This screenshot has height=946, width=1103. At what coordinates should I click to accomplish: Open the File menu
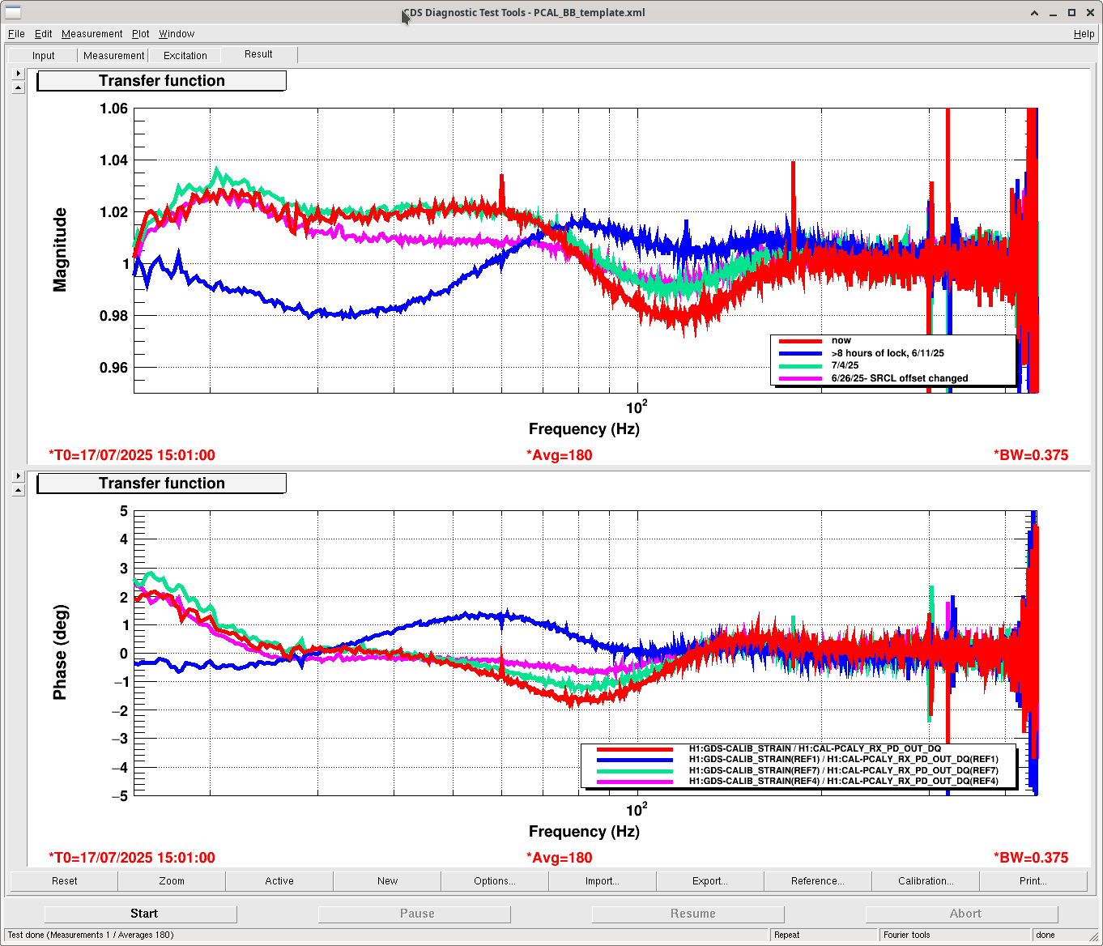pos(16,34)
